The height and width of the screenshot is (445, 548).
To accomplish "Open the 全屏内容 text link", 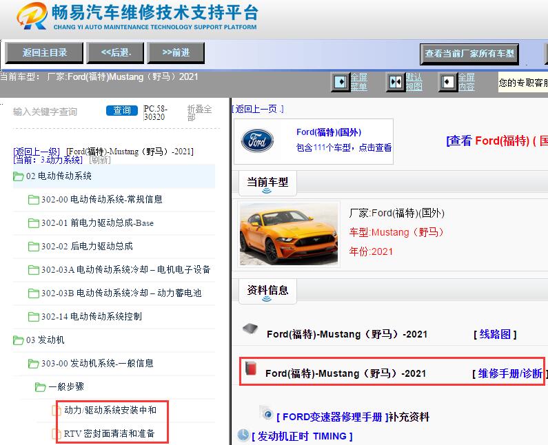I will point(467,82).
